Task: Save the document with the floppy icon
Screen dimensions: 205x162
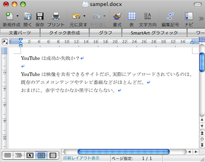Action: pos(40,16)
